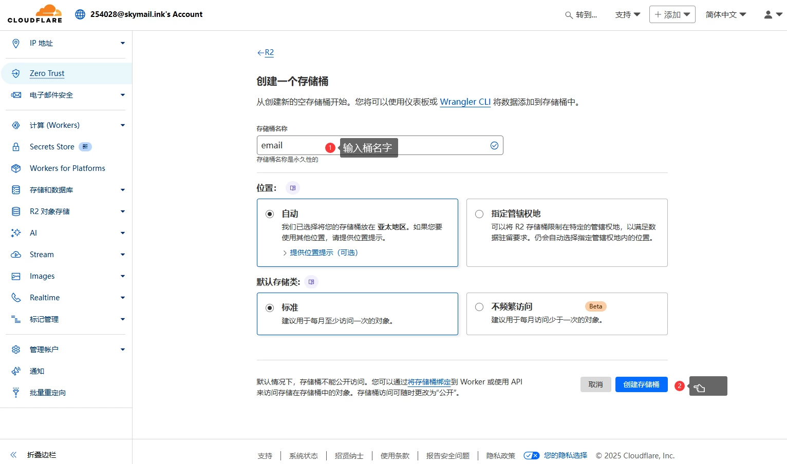
Task: Select the 自动 location option
Action: coord(270,214)
